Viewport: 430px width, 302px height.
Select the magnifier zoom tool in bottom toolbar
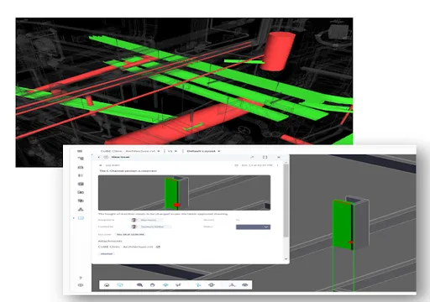tap(139, 285)
